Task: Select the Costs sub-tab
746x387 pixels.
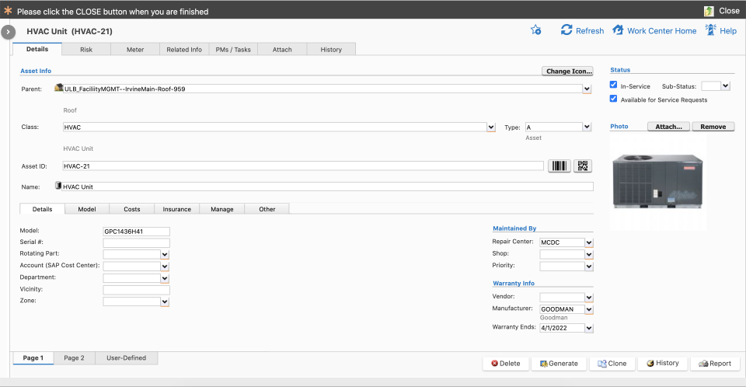Action: 132,209
